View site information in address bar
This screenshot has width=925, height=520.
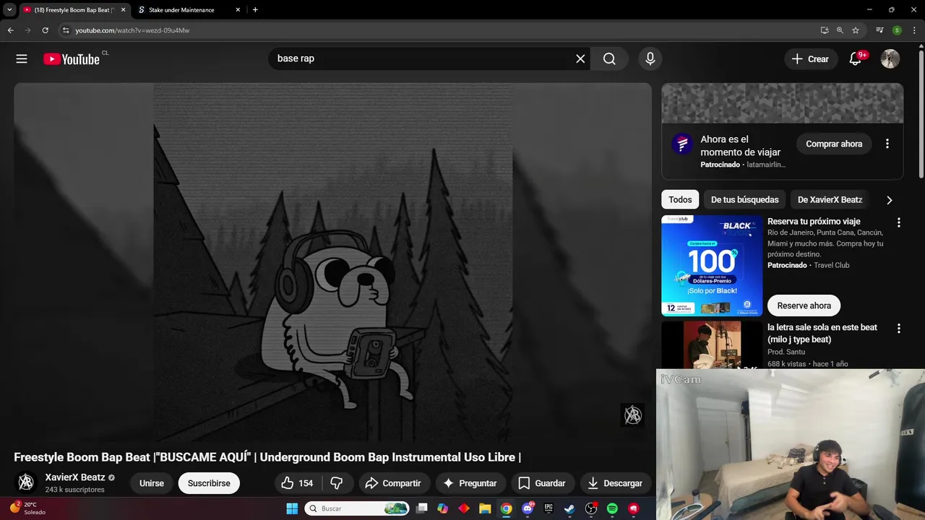[x=66, y=30]
